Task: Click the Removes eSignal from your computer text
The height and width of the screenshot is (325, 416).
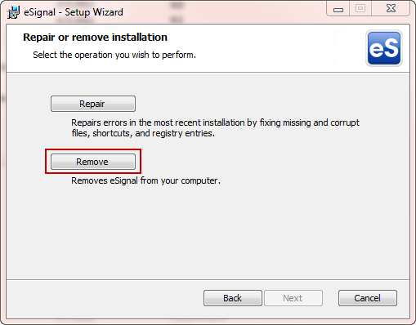Action: tap(145, 180)
